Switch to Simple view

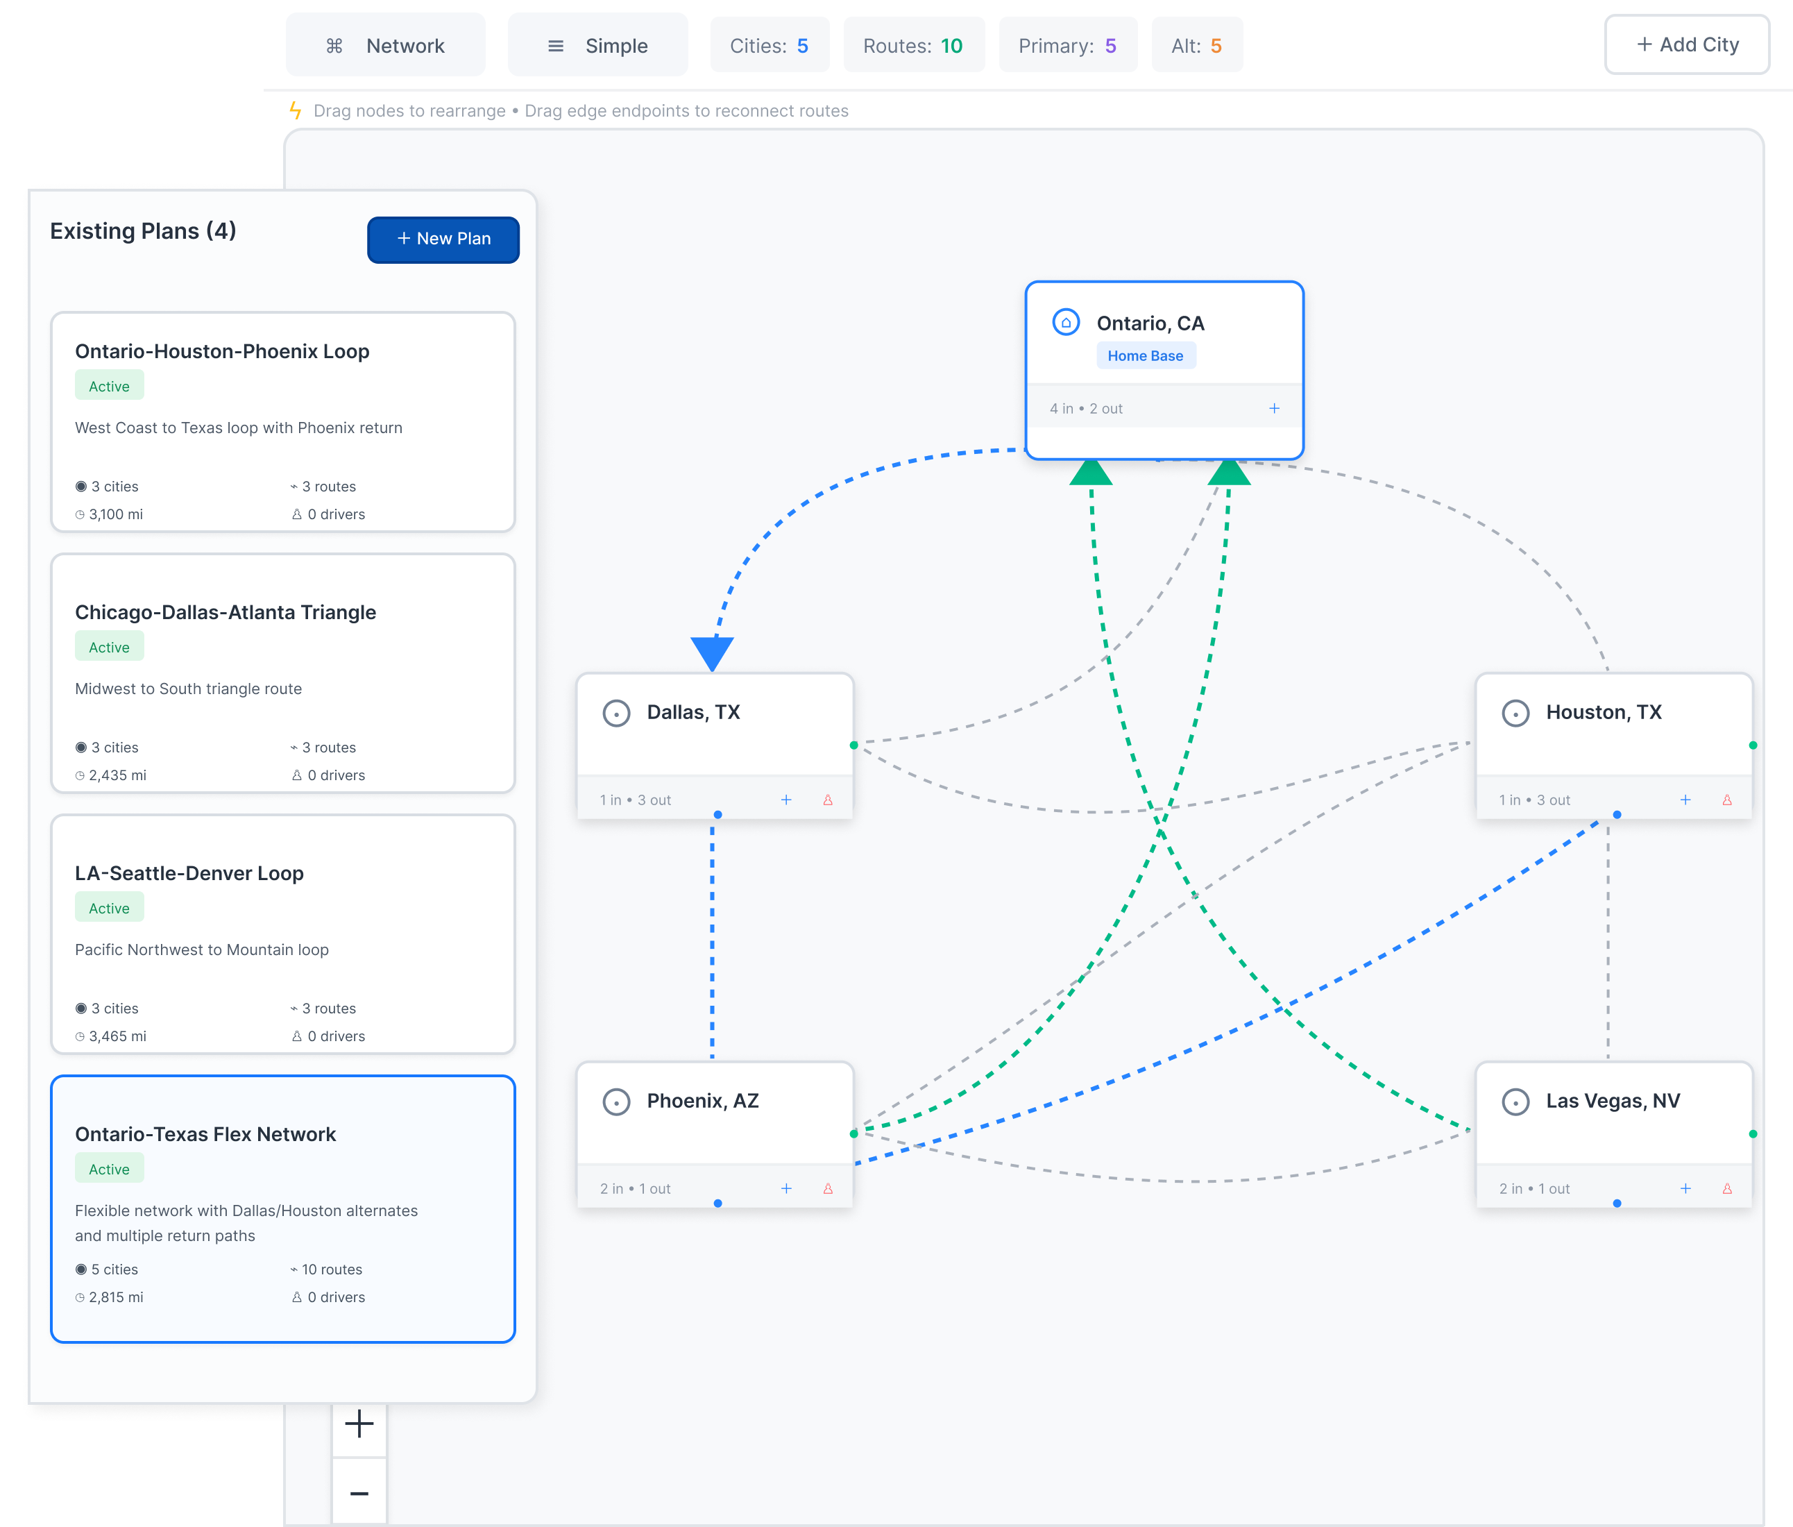pyautogui.click(x=598, y=46)
